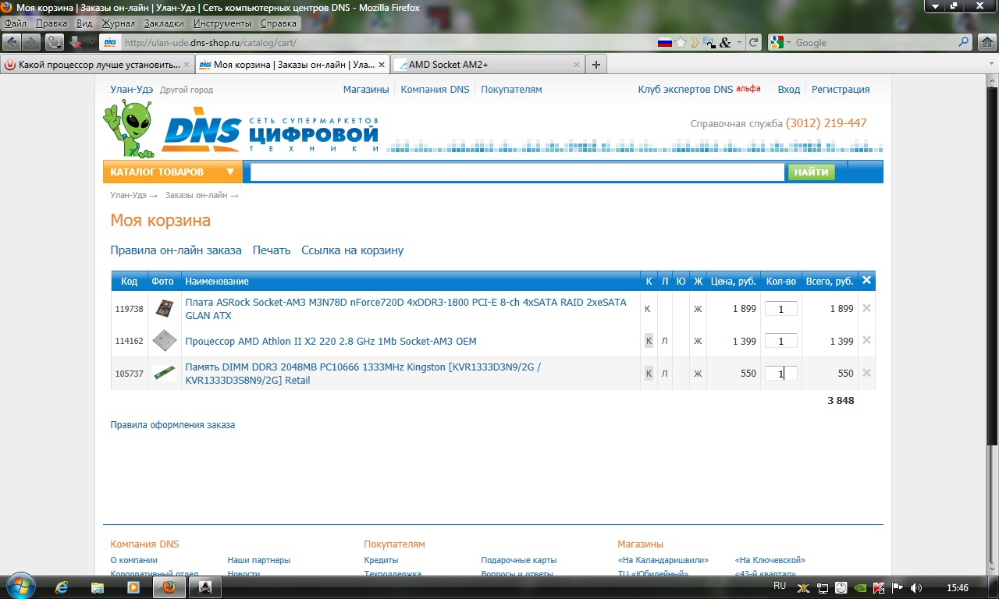The image size is (999, 599).
Task: Click the green 'Найти' search button
Action: [x=811, y=172]
